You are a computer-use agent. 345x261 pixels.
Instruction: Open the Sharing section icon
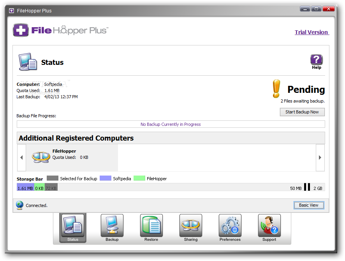(191, 225)
